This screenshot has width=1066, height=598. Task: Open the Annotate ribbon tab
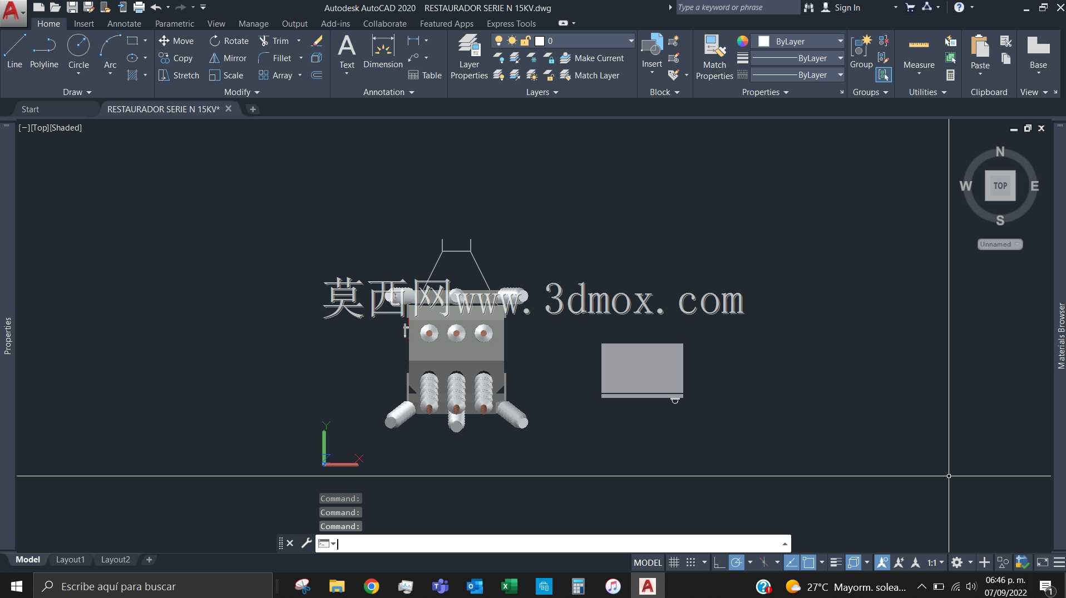pos(124,23)
